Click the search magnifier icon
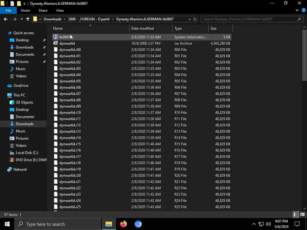Image resolution: width=307 pixels, height=230 pixels. pyautogui.click(x=299, y=19)
